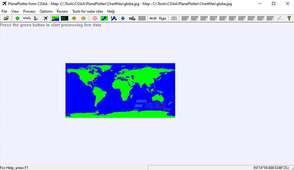Select memory map button 6
The height and width of the screenshot is (170, 294).
coord(232,18)
